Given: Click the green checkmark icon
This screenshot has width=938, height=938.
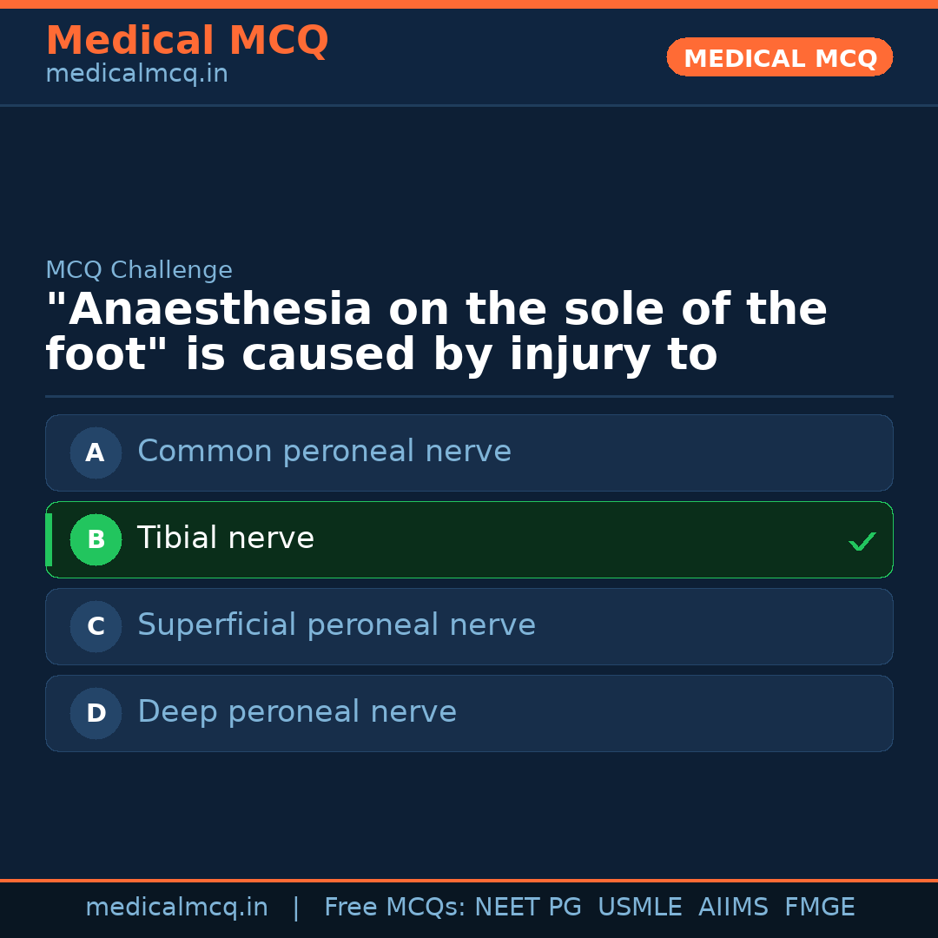Looking at the screenshot, I should coord(862,541).
